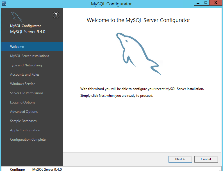Select the Configuration Complete step
Image resolution: width=223 pixels, height=171 pixels.
click(x=28, y=139)
